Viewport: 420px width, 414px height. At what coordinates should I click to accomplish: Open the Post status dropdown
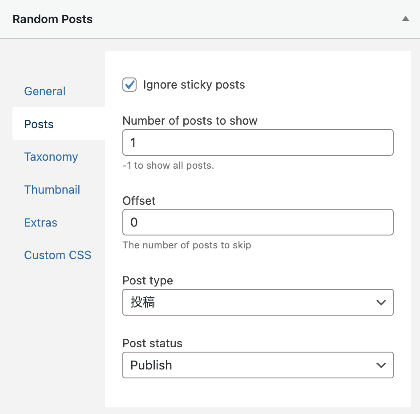tap(258, 365)
